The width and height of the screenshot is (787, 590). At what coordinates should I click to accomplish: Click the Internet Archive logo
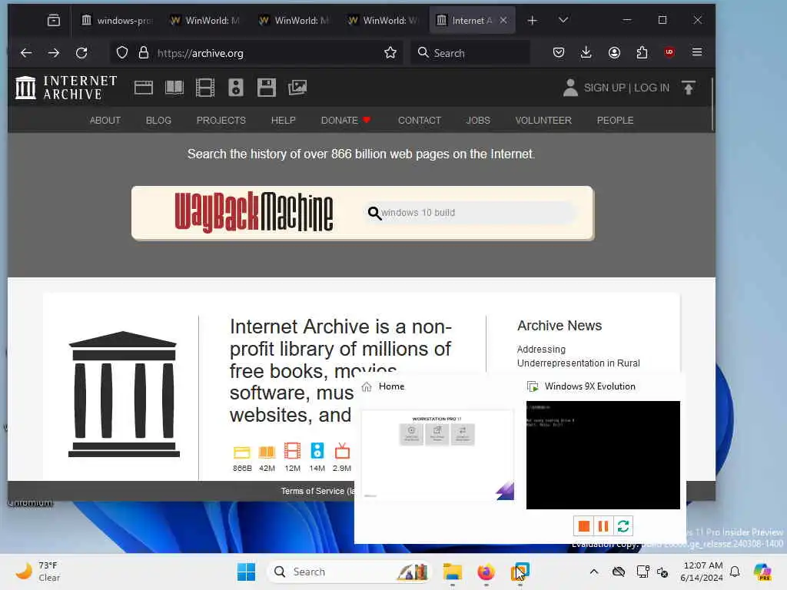click(66, 88)
